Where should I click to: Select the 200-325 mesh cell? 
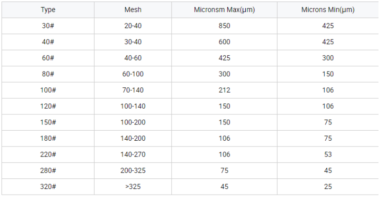click(133, 170)
